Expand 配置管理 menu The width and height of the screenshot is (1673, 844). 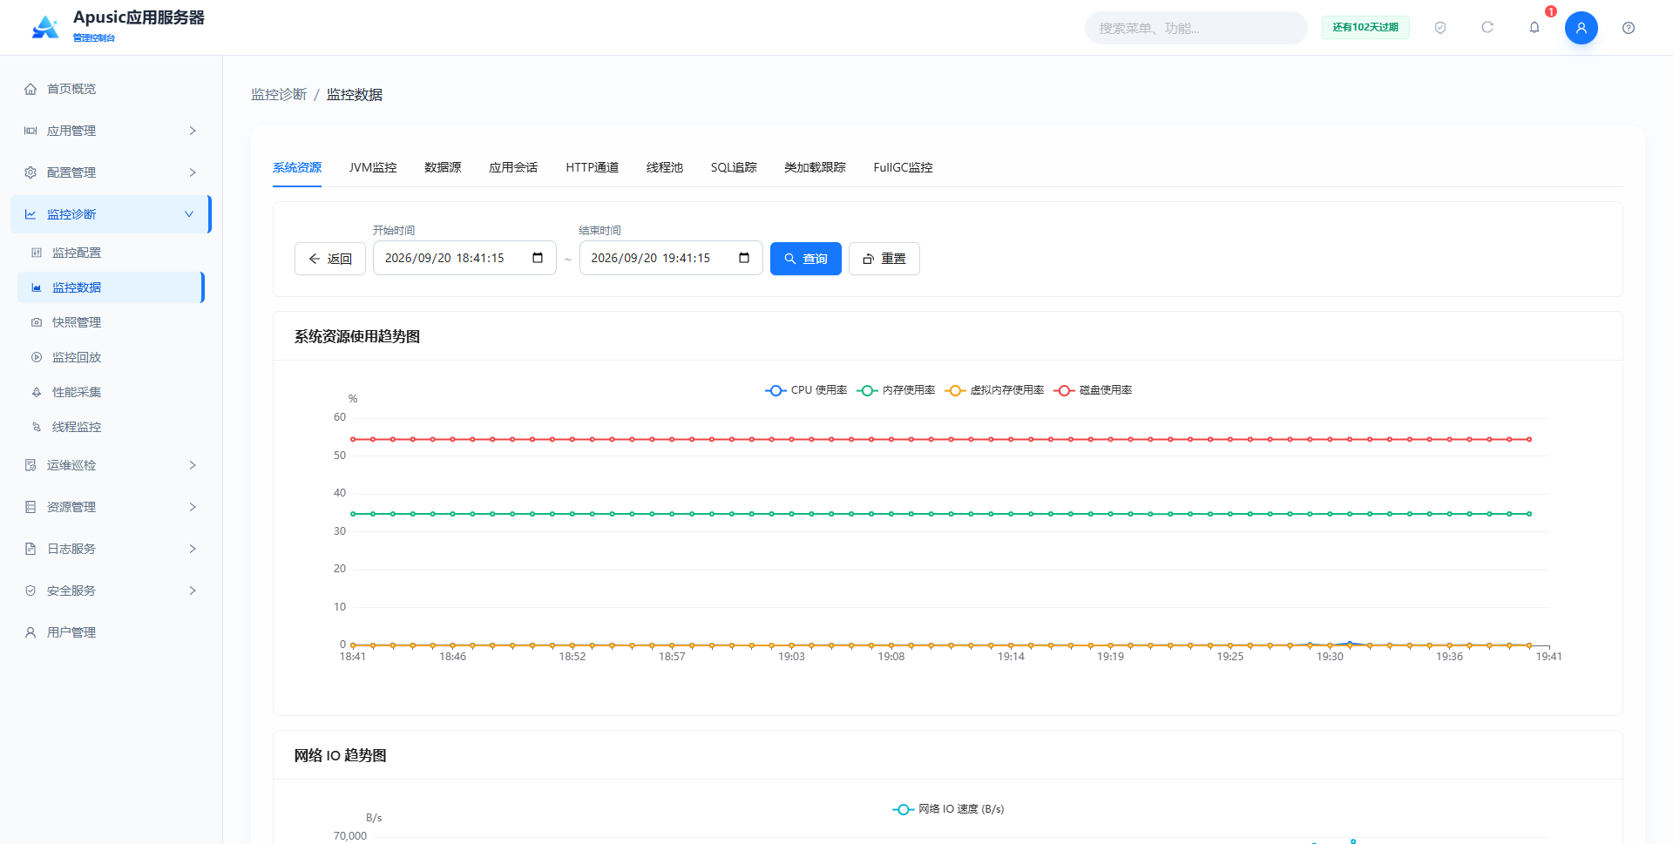[x=111, y=172]
